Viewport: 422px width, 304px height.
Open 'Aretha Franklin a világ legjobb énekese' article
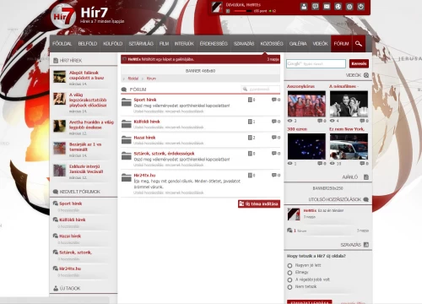click(x=91, y=125)
